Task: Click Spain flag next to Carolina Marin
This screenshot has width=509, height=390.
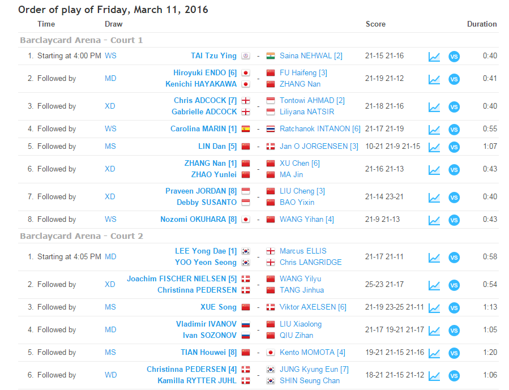Action: (x=246, y=129)
